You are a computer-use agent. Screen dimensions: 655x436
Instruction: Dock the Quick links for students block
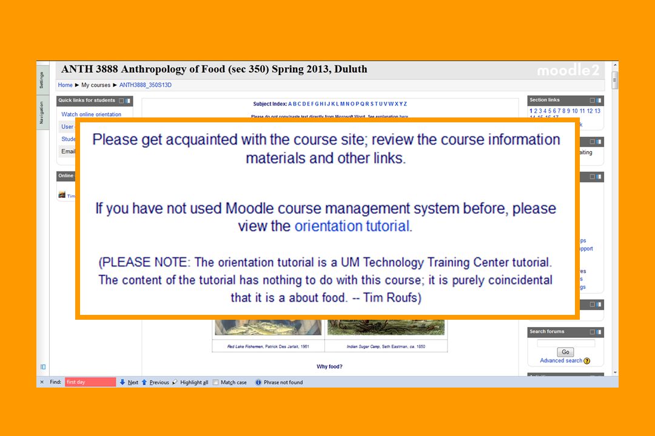128,101
